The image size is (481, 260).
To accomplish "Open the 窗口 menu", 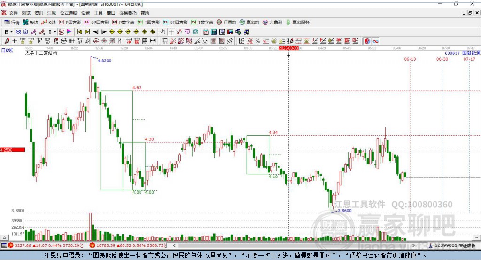I will 111,13.
